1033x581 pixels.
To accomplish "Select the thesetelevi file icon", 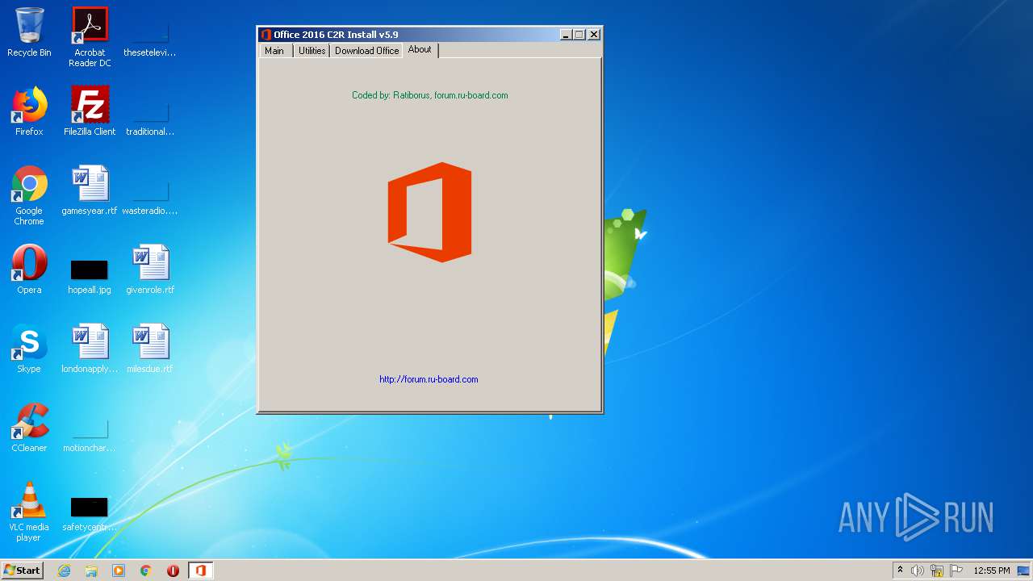I will coord(150,40).
